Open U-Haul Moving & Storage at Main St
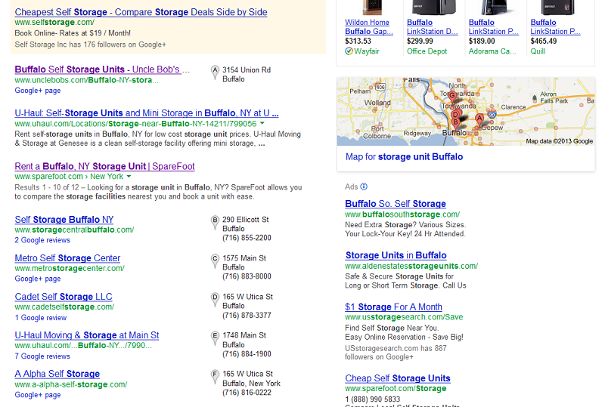The image size is (605, 407). pyautogui.click(x=87, y=335)
